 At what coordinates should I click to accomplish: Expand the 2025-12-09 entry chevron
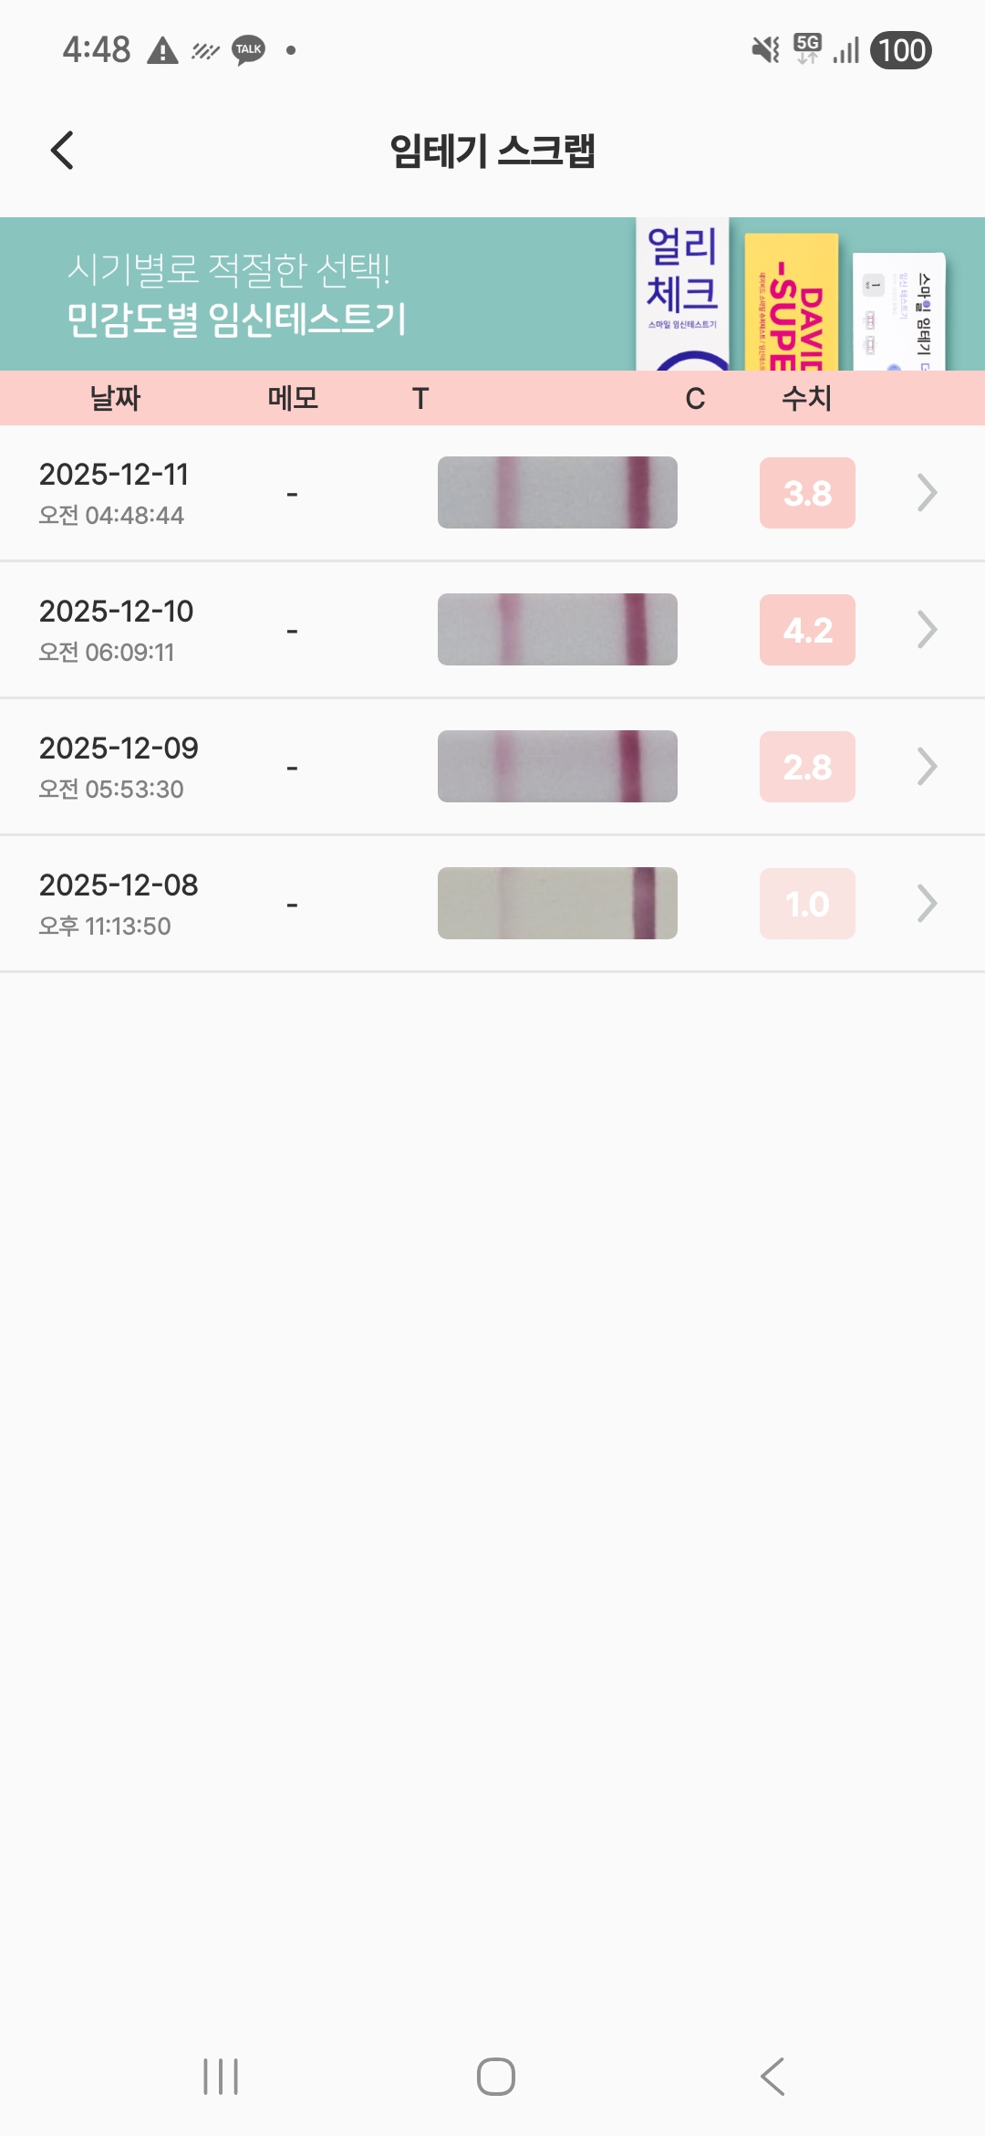tap(927, 767)
